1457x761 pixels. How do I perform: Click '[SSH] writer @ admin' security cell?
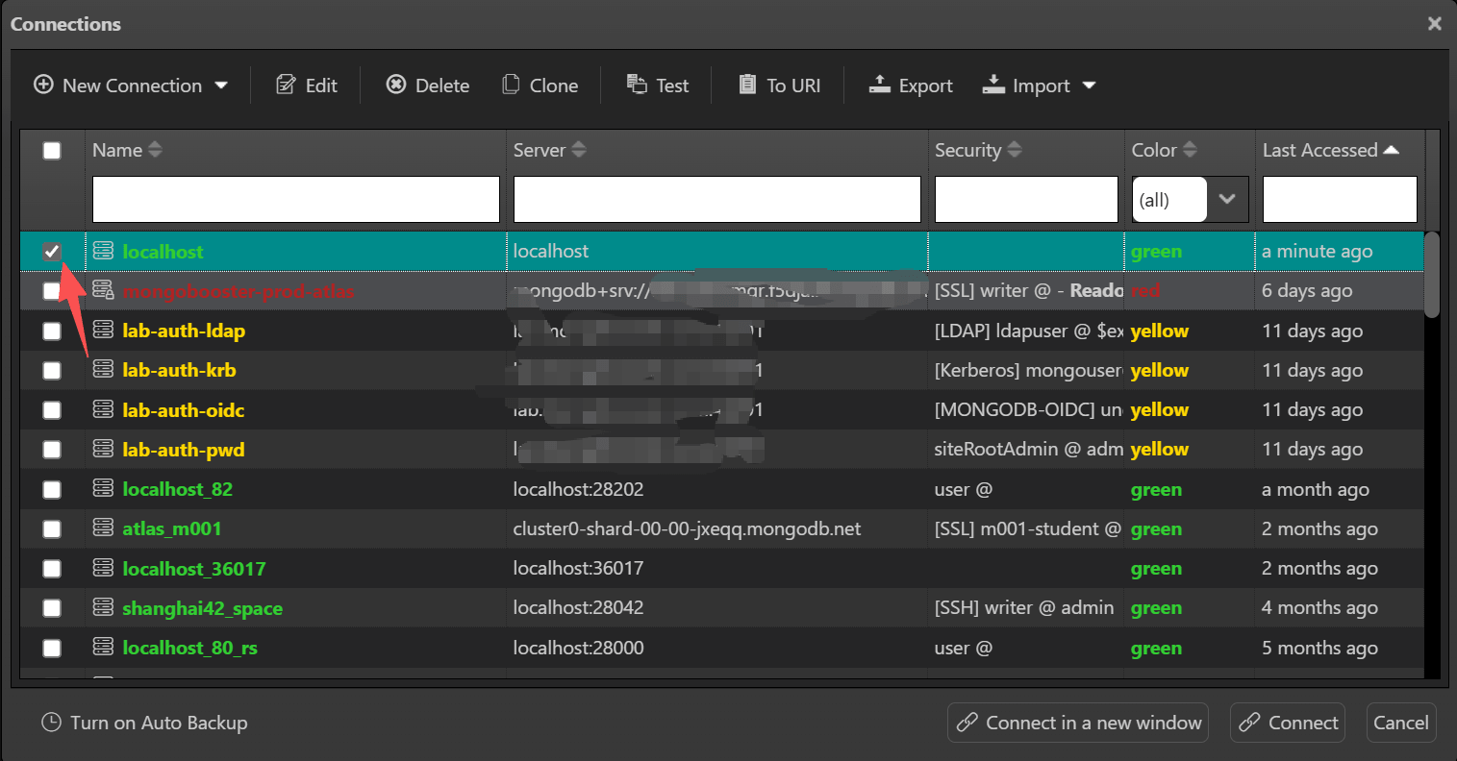1026,607
